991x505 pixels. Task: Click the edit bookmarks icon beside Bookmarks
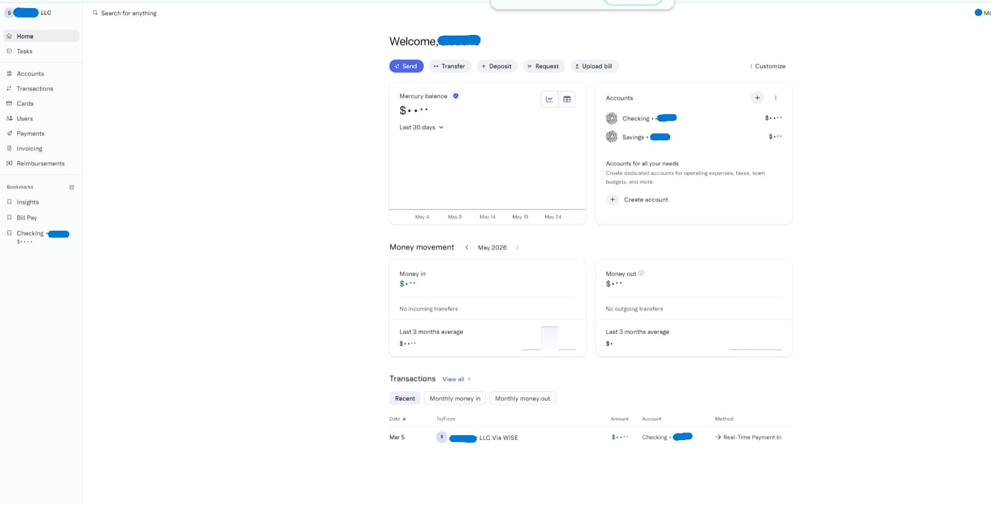72,187
